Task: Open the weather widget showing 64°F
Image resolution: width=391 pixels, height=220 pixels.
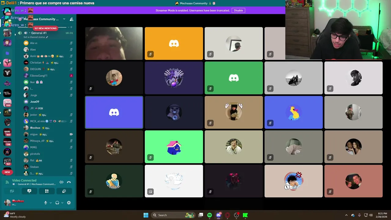Action: pos(15,215)
